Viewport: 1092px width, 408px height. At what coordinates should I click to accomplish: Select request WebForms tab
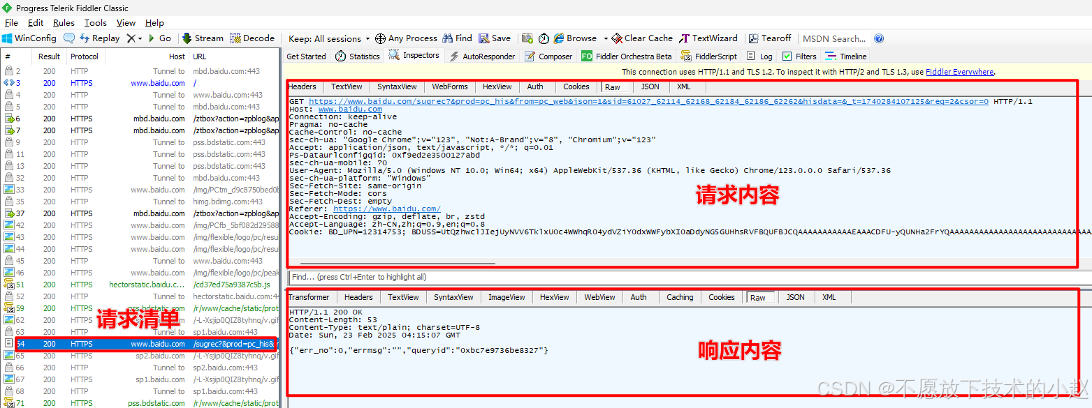tap(449, 86)
